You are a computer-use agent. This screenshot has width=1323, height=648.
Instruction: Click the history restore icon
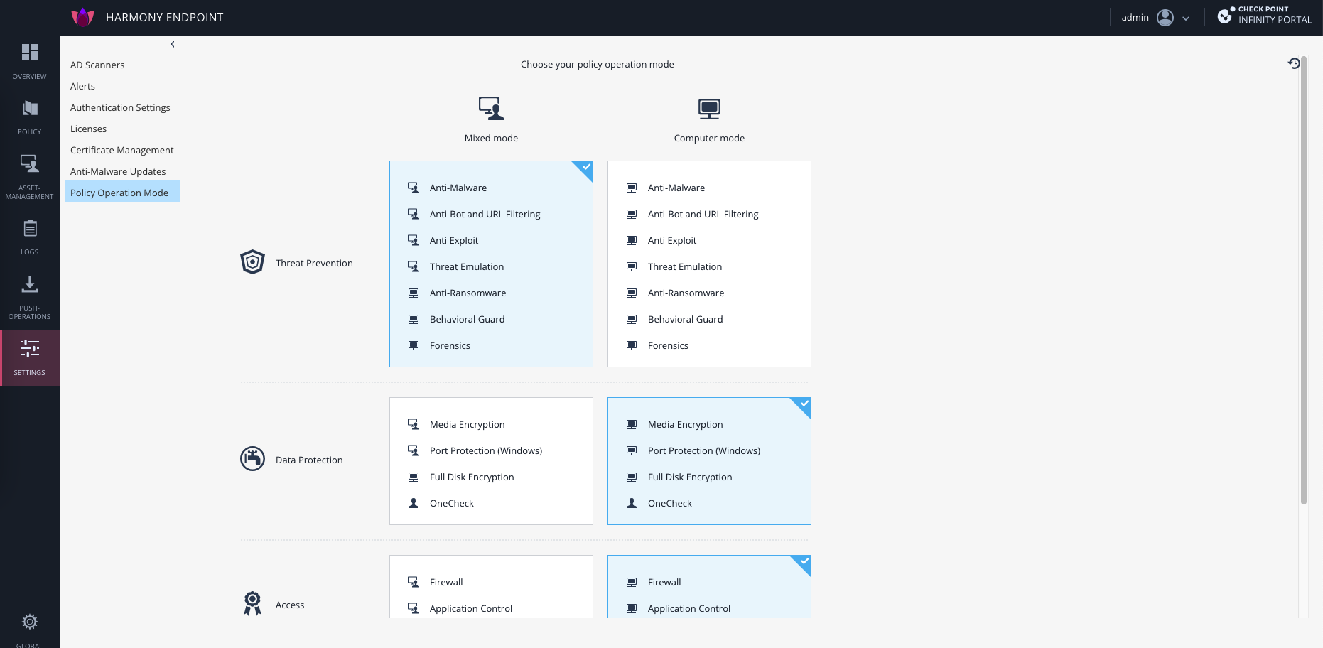[x=1294, y=63]
